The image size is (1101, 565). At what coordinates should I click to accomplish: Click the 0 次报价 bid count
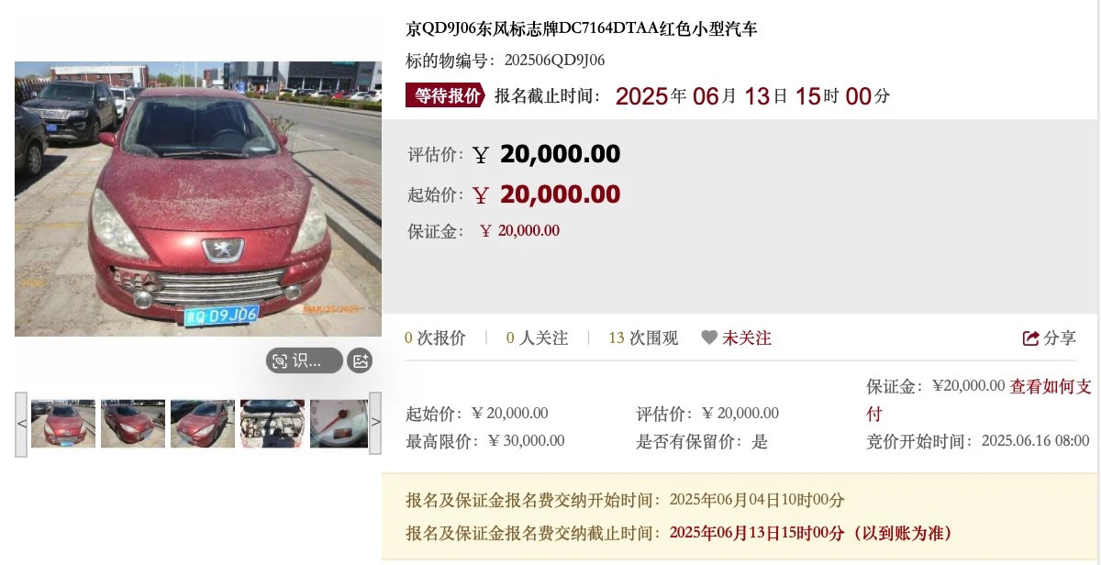(435, 338)
